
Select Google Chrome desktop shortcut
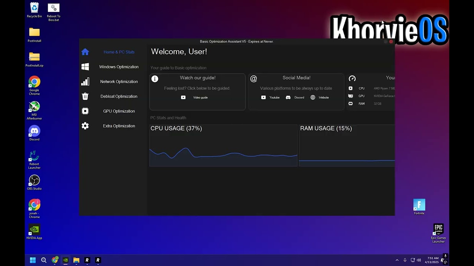point(34,86)
